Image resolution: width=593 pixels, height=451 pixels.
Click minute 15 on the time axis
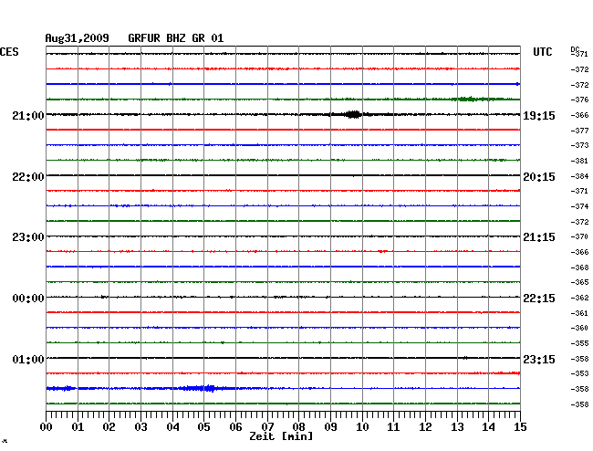pos(520,427)
